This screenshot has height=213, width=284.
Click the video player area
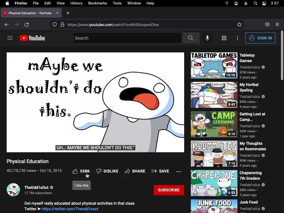pyautogui.click(x=95, y=102)
